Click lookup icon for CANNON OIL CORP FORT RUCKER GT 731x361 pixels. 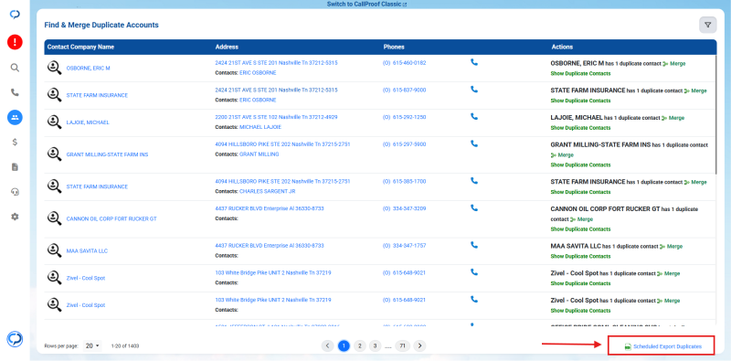[x=54, y=218]
